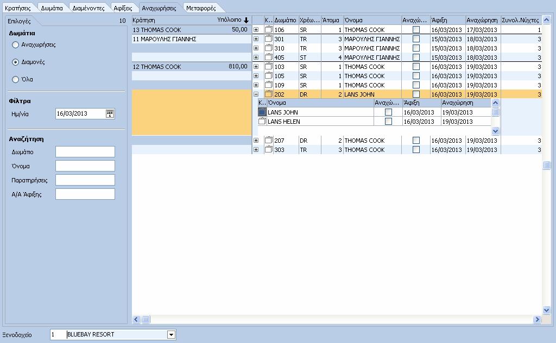Tick the departure checkbox for room 106
Viewport: 556px width, 343px height.
point(416,29)
